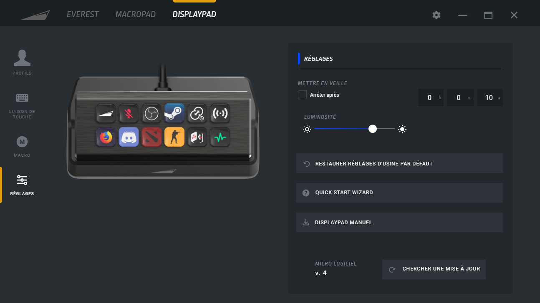Screen dimensions: 540x303
Task: Click the broadcast signal key icon
Action: tap(220, 113)
